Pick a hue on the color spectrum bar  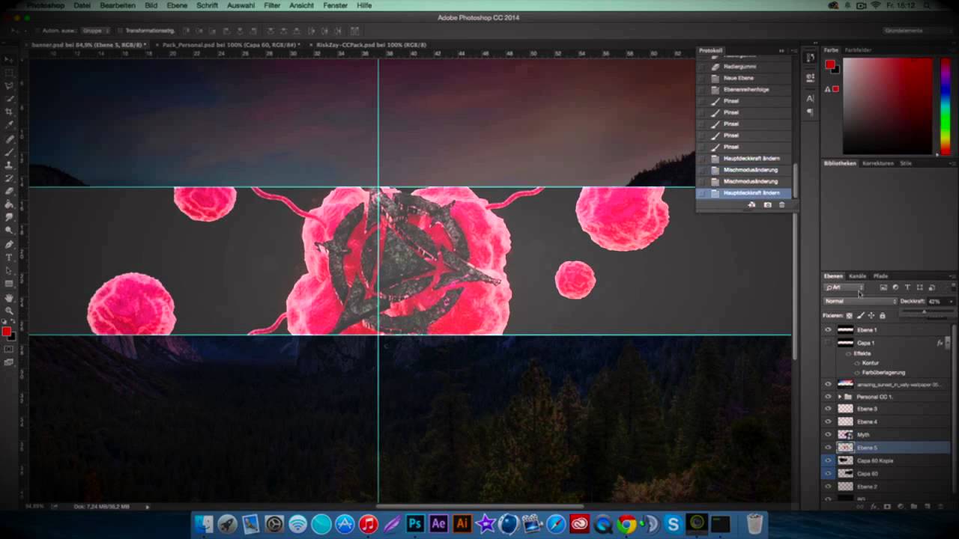[946, 106]
